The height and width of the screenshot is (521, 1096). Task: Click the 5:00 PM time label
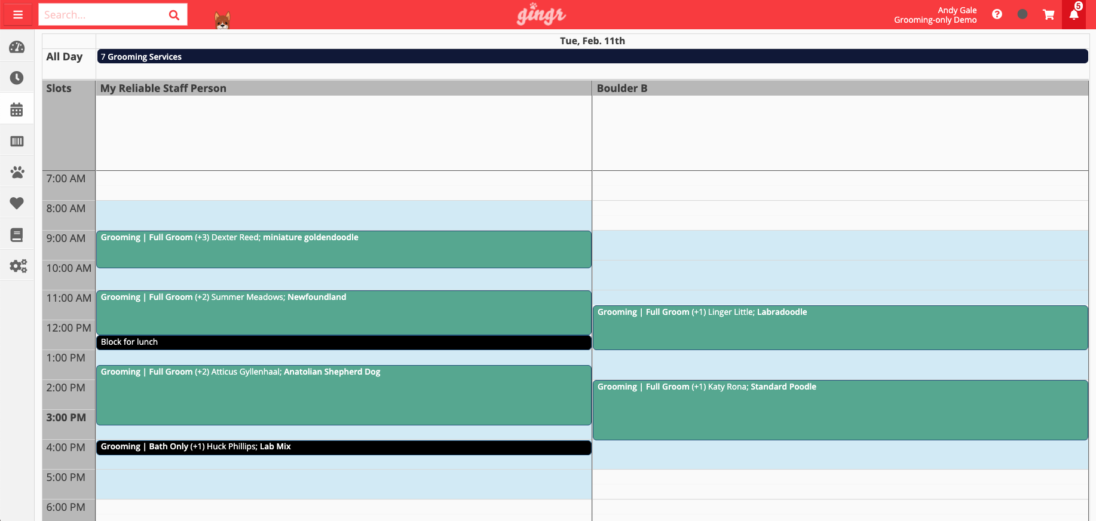point(66,477)
